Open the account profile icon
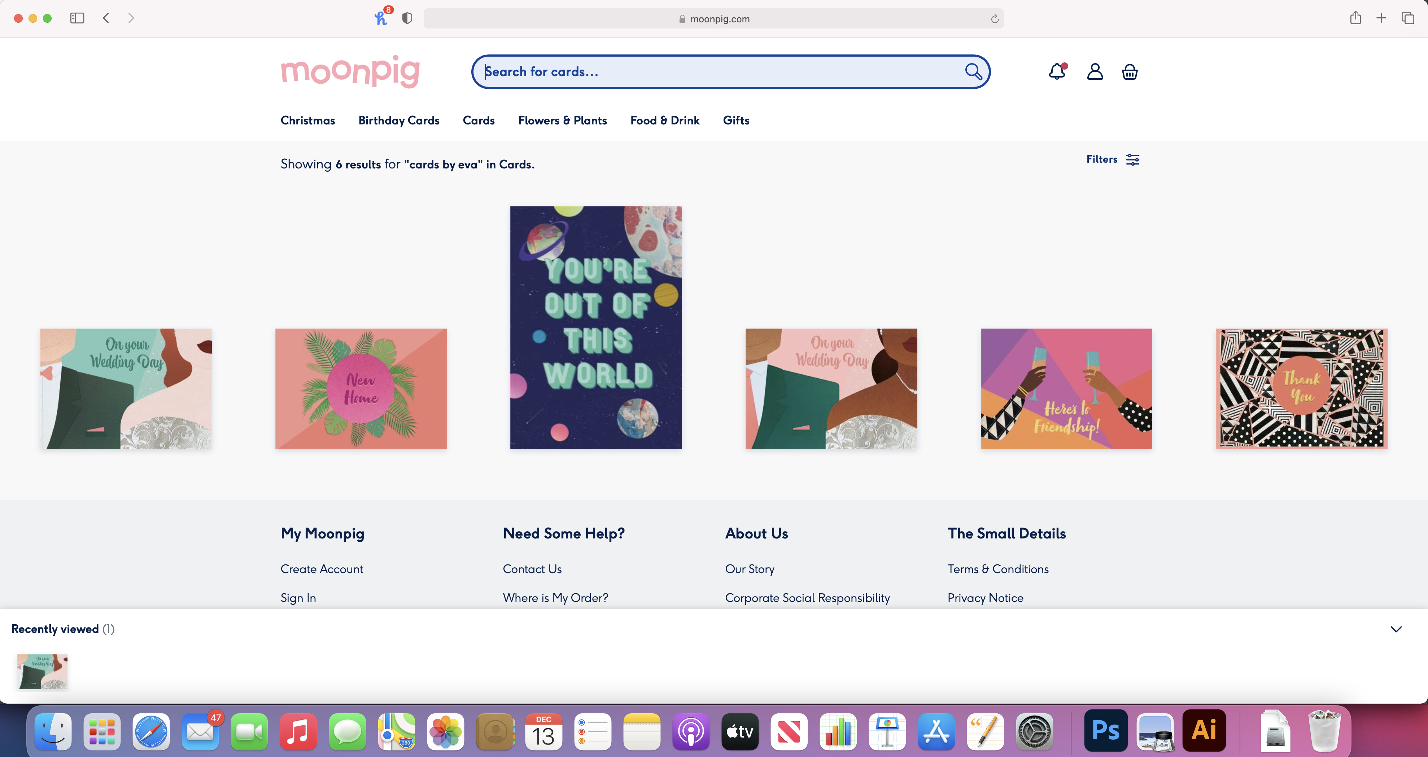 [1095, 71]
